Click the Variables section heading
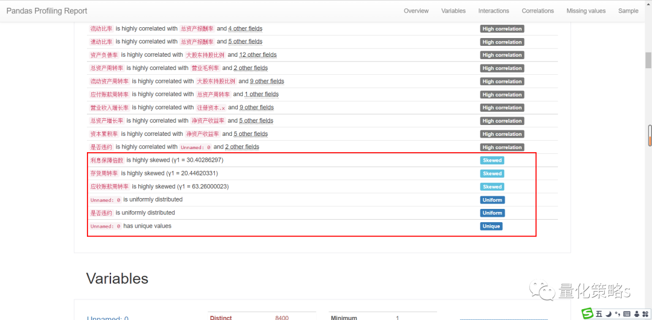 (117, 278)
